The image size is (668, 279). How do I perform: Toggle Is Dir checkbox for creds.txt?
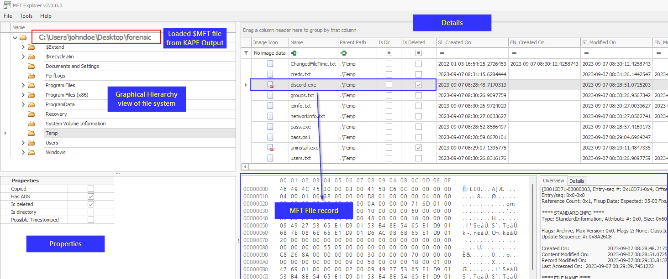389,74
